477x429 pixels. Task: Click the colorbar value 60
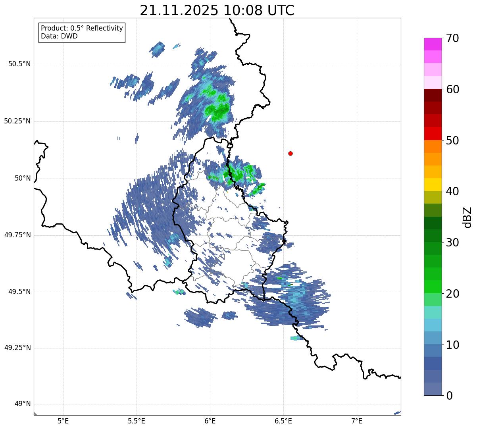click(452, 89)
